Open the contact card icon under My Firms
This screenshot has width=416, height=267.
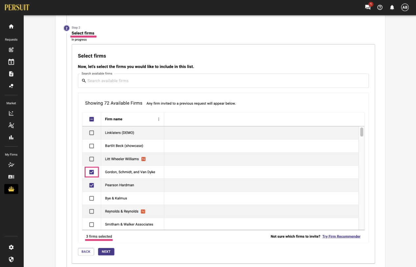pos(11,177)
